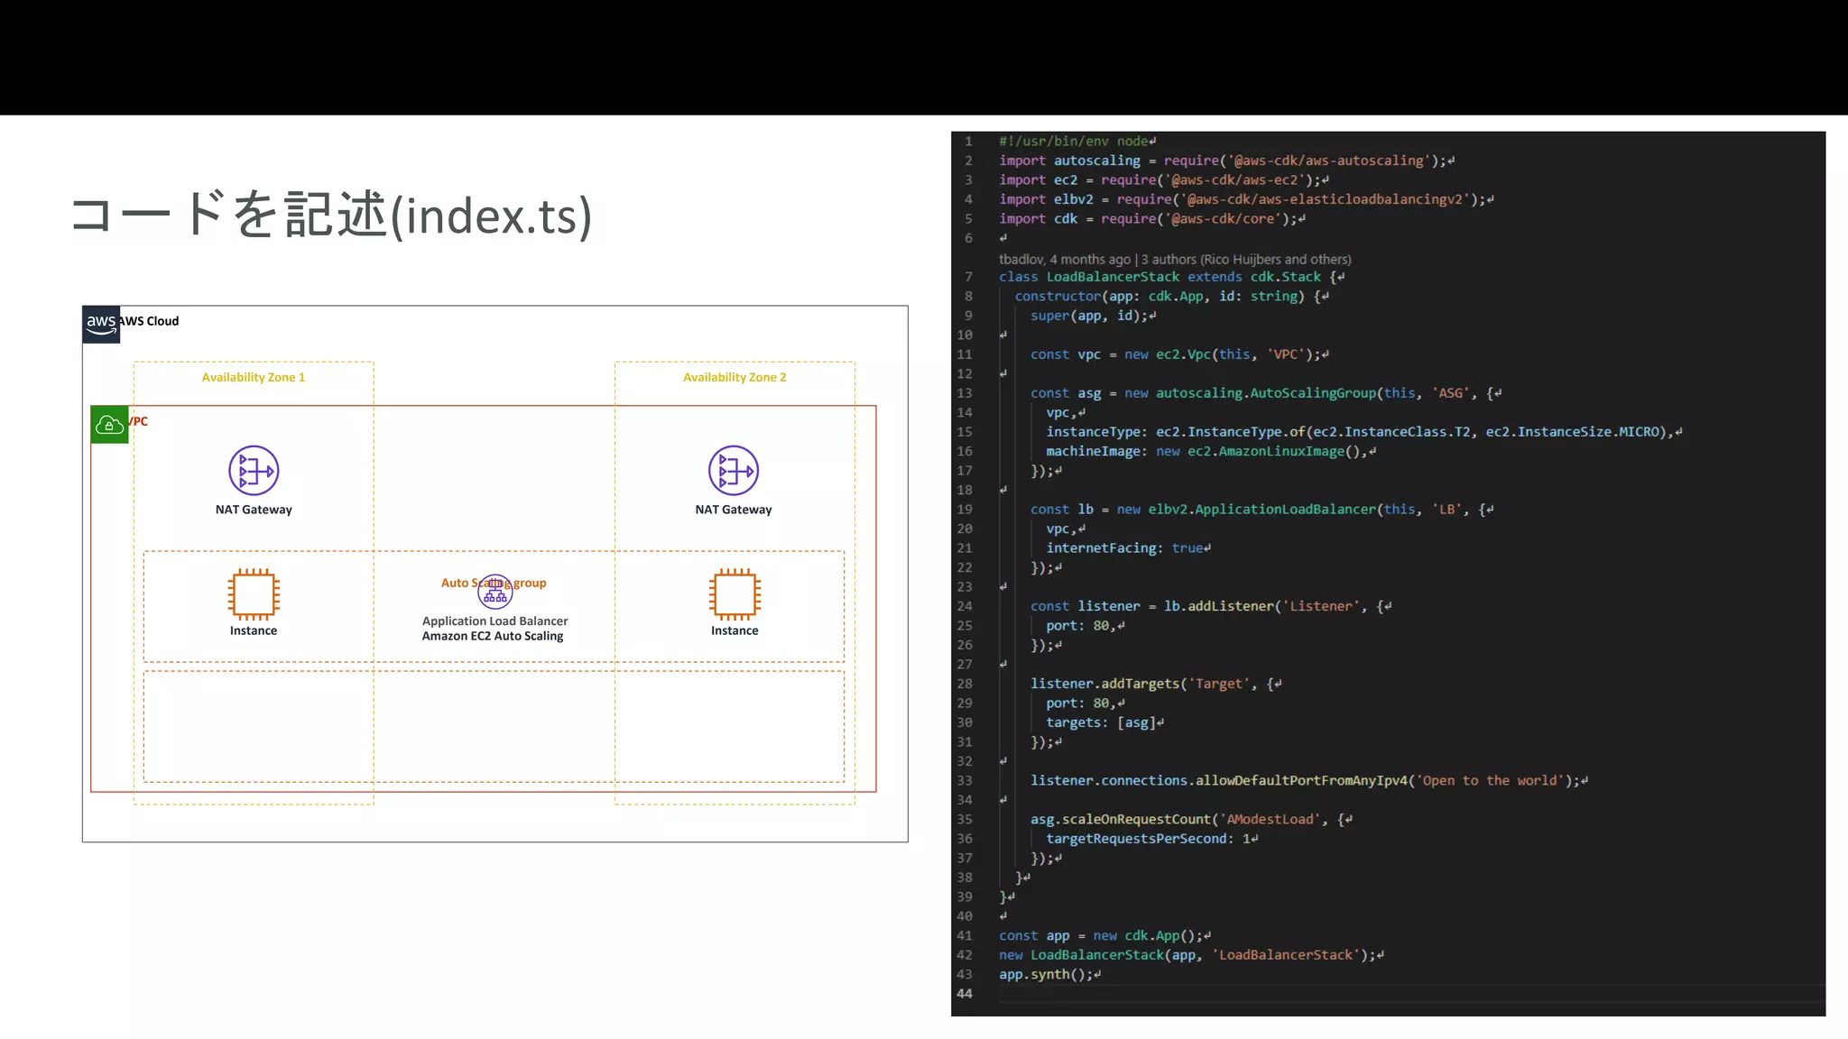Click the Amazon EC2 Auto Scaling label
This screenshot has width=1848, height=1039.
click(493, 636)
